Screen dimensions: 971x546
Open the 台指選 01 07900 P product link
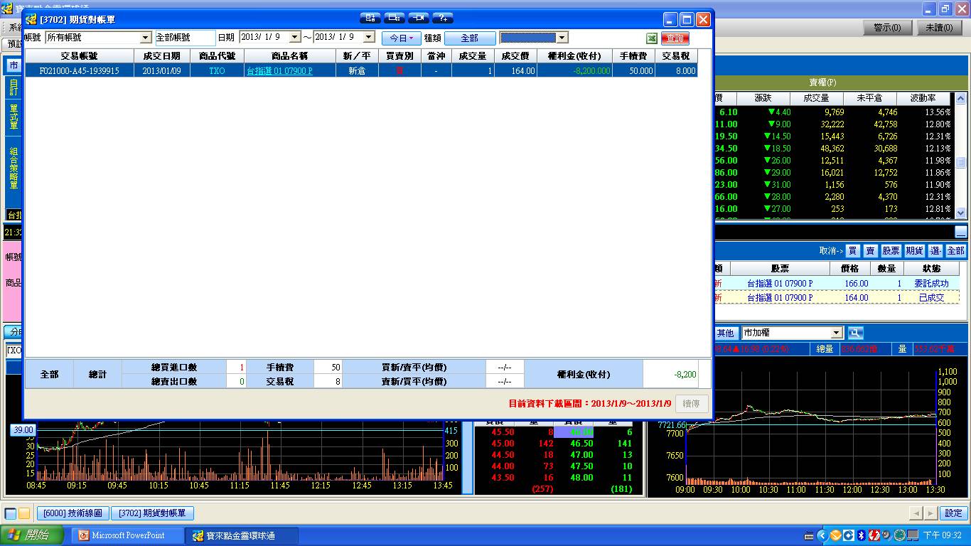point(279,71)
